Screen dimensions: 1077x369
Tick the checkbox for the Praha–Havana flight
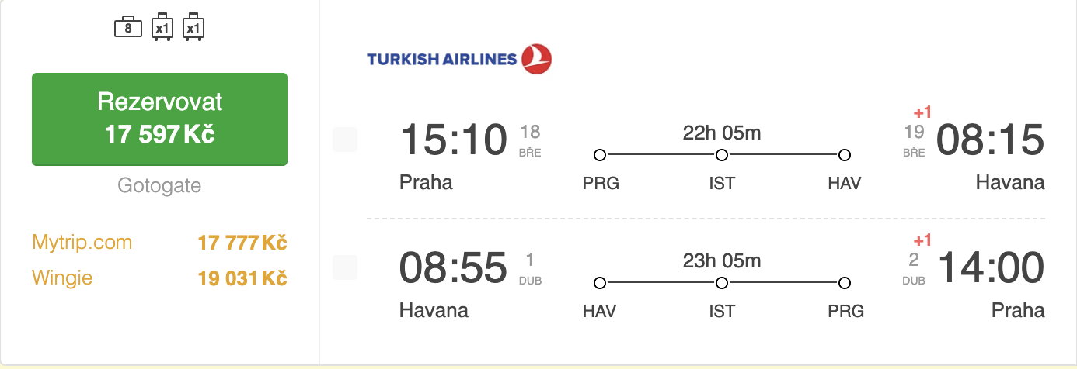pyautogui.click(x=345, y=140)
